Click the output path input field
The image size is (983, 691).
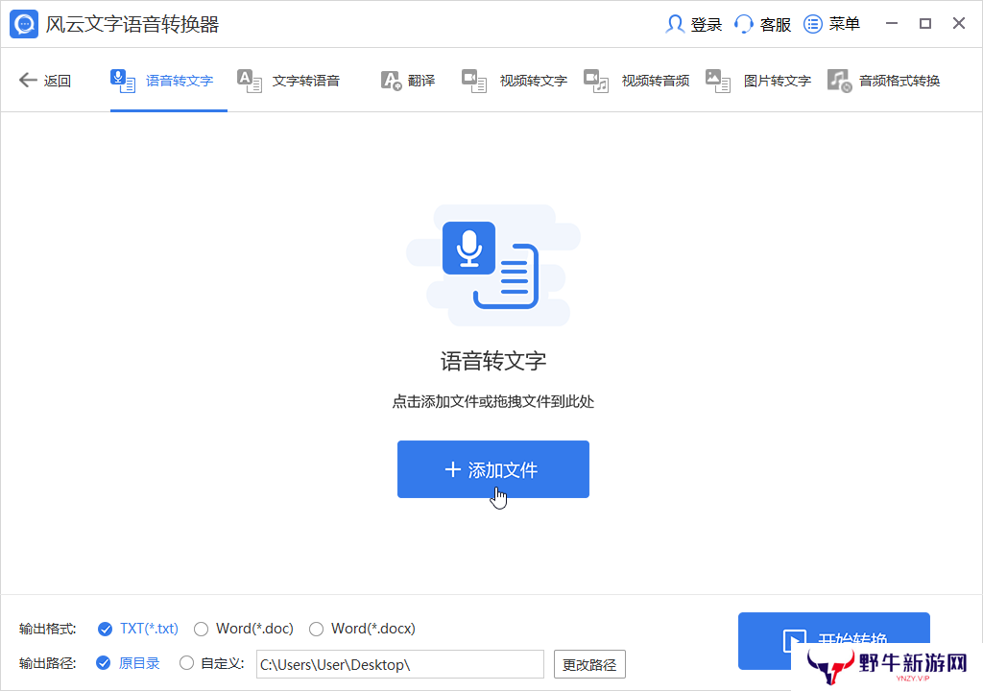click(400, 664)
